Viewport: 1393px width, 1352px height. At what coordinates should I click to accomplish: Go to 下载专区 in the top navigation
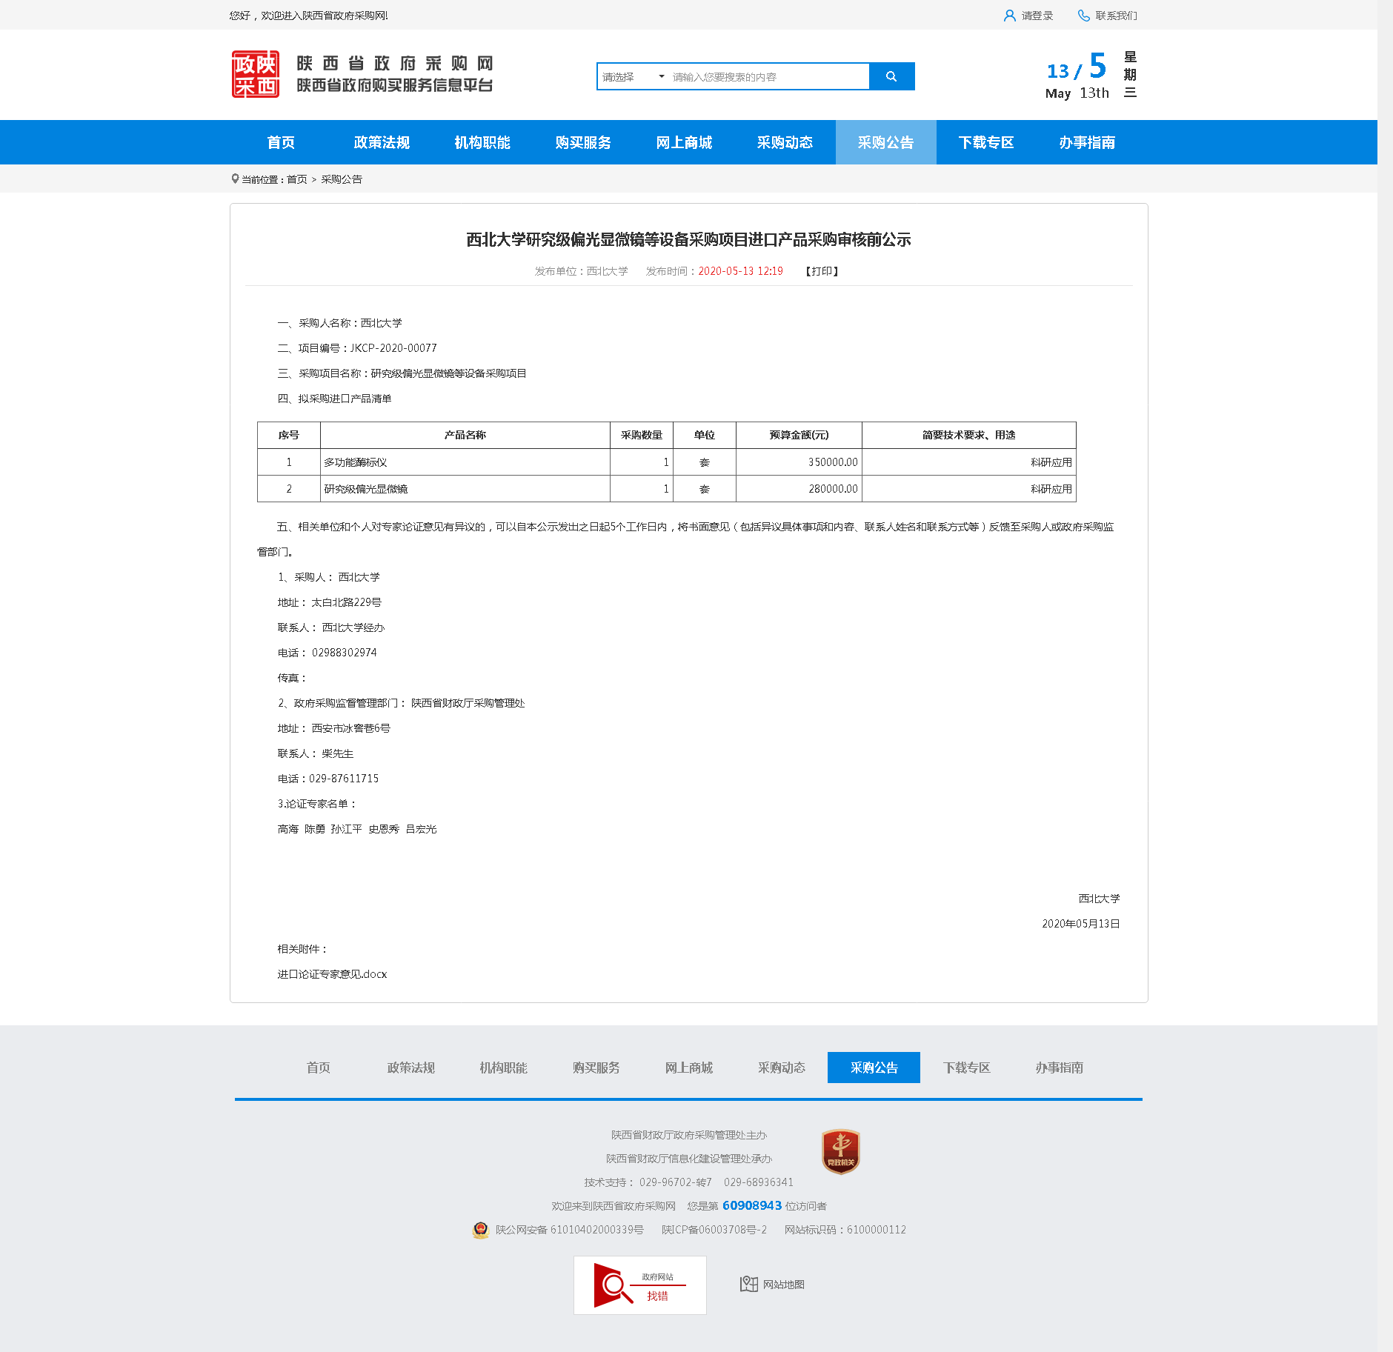(x=986, y=142)
